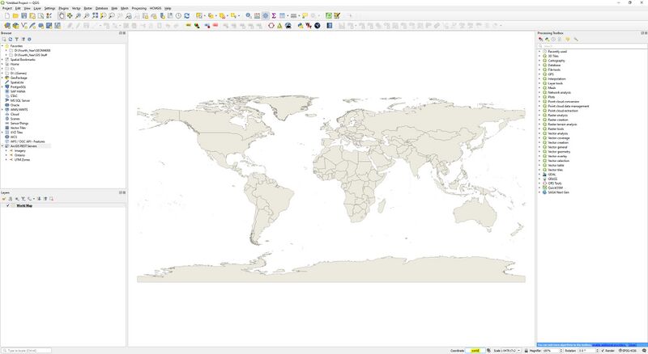Collapse the ArcGIS REST Servers node
The height and width of the screenshot is (354, 648).
click(x=2, y=146)
